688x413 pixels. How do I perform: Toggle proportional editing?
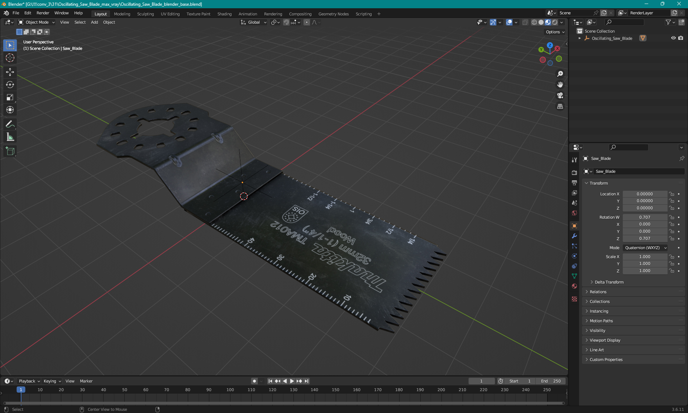pyautogui.click(x=307, y=22)
